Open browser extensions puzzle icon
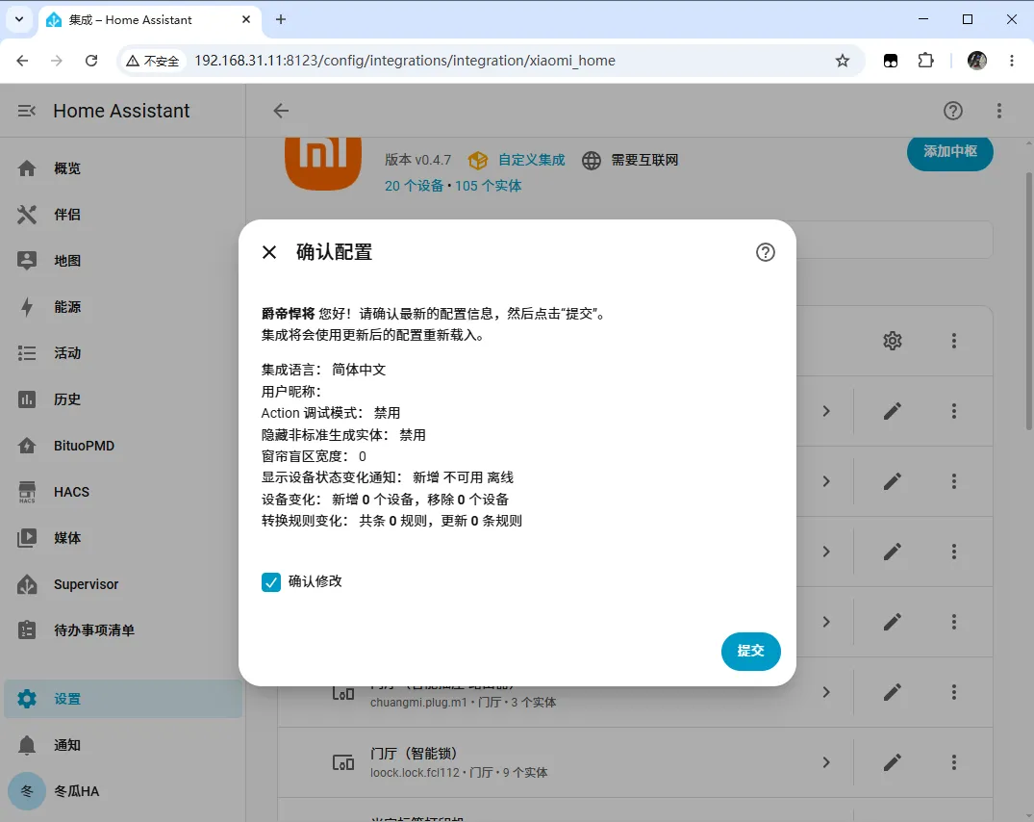The width and height of the screenshot is (1034, 822). 926,61
